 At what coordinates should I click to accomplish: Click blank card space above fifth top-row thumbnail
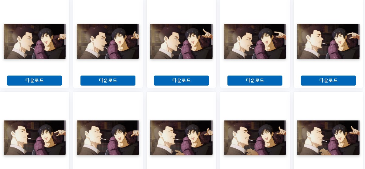329,12
